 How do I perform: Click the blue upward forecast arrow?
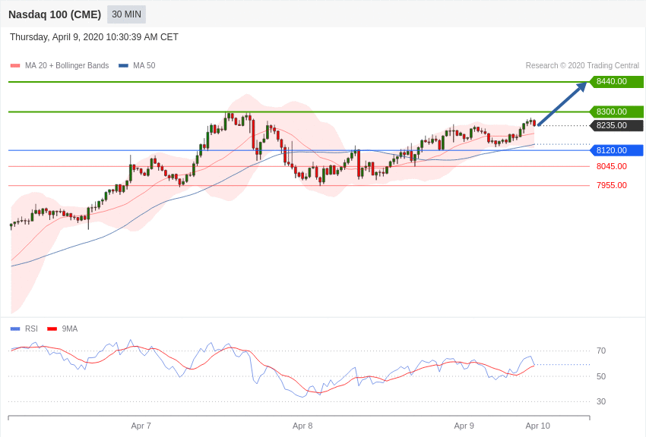pos(562,103)
